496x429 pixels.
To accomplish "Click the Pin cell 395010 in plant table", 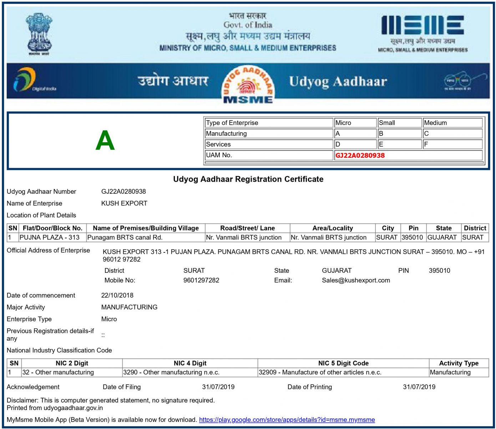I will 413,237.
